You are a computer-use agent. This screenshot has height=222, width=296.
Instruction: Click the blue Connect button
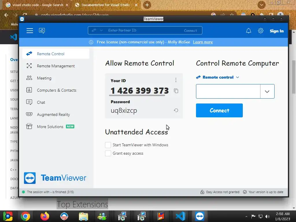point(219,110)
